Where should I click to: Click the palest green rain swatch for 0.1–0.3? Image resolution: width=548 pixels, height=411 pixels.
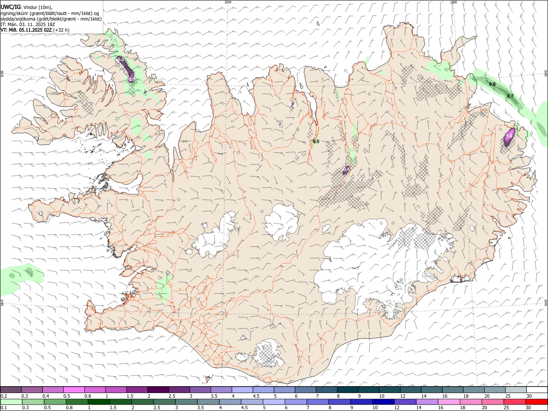[x=11, y=402]
